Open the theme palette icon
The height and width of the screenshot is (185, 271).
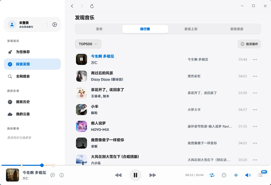(224, 175)
